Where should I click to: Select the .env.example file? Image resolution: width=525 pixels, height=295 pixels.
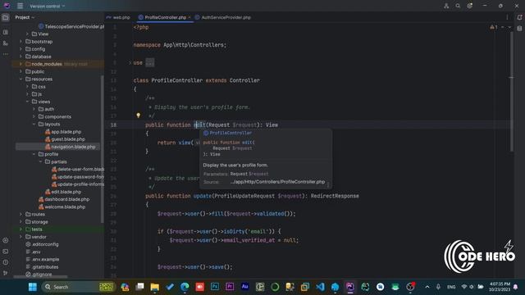46,259
